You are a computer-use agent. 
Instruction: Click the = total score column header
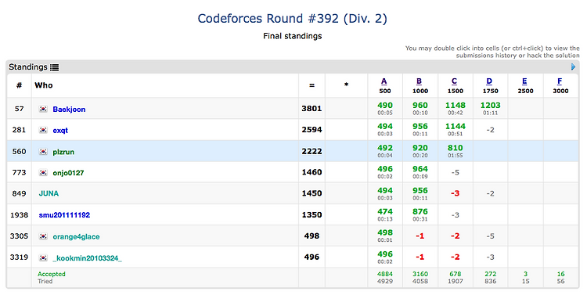[312, 85]
